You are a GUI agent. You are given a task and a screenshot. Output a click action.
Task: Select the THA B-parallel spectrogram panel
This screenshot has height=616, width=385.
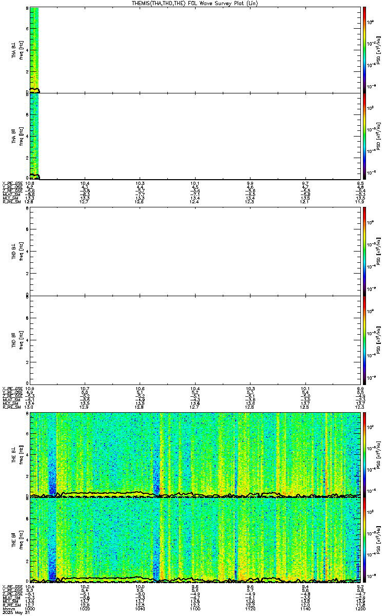[195, 136]
